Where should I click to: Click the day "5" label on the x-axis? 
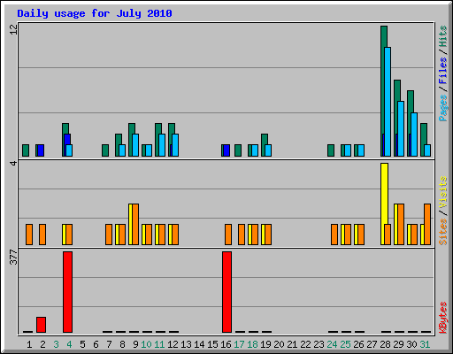point(82,344)
